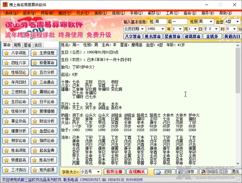Click star icon on 财运分析 button

pyautogui.click(x=35, y=121)
